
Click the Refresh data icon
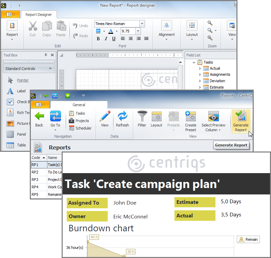(122, 117)
